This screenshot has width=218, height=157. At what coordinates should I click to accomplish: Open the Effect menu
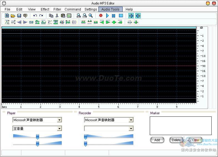[x=45, y=9]
